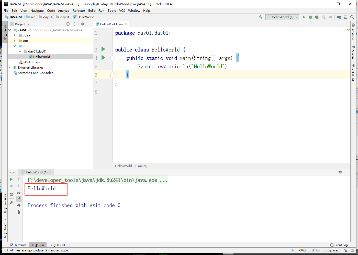Start debugging with the green bug icon

click(310, 17)
